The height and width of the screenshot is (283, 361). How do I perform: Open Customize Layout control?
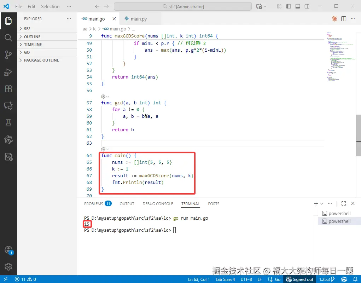[x=279, y=6]
